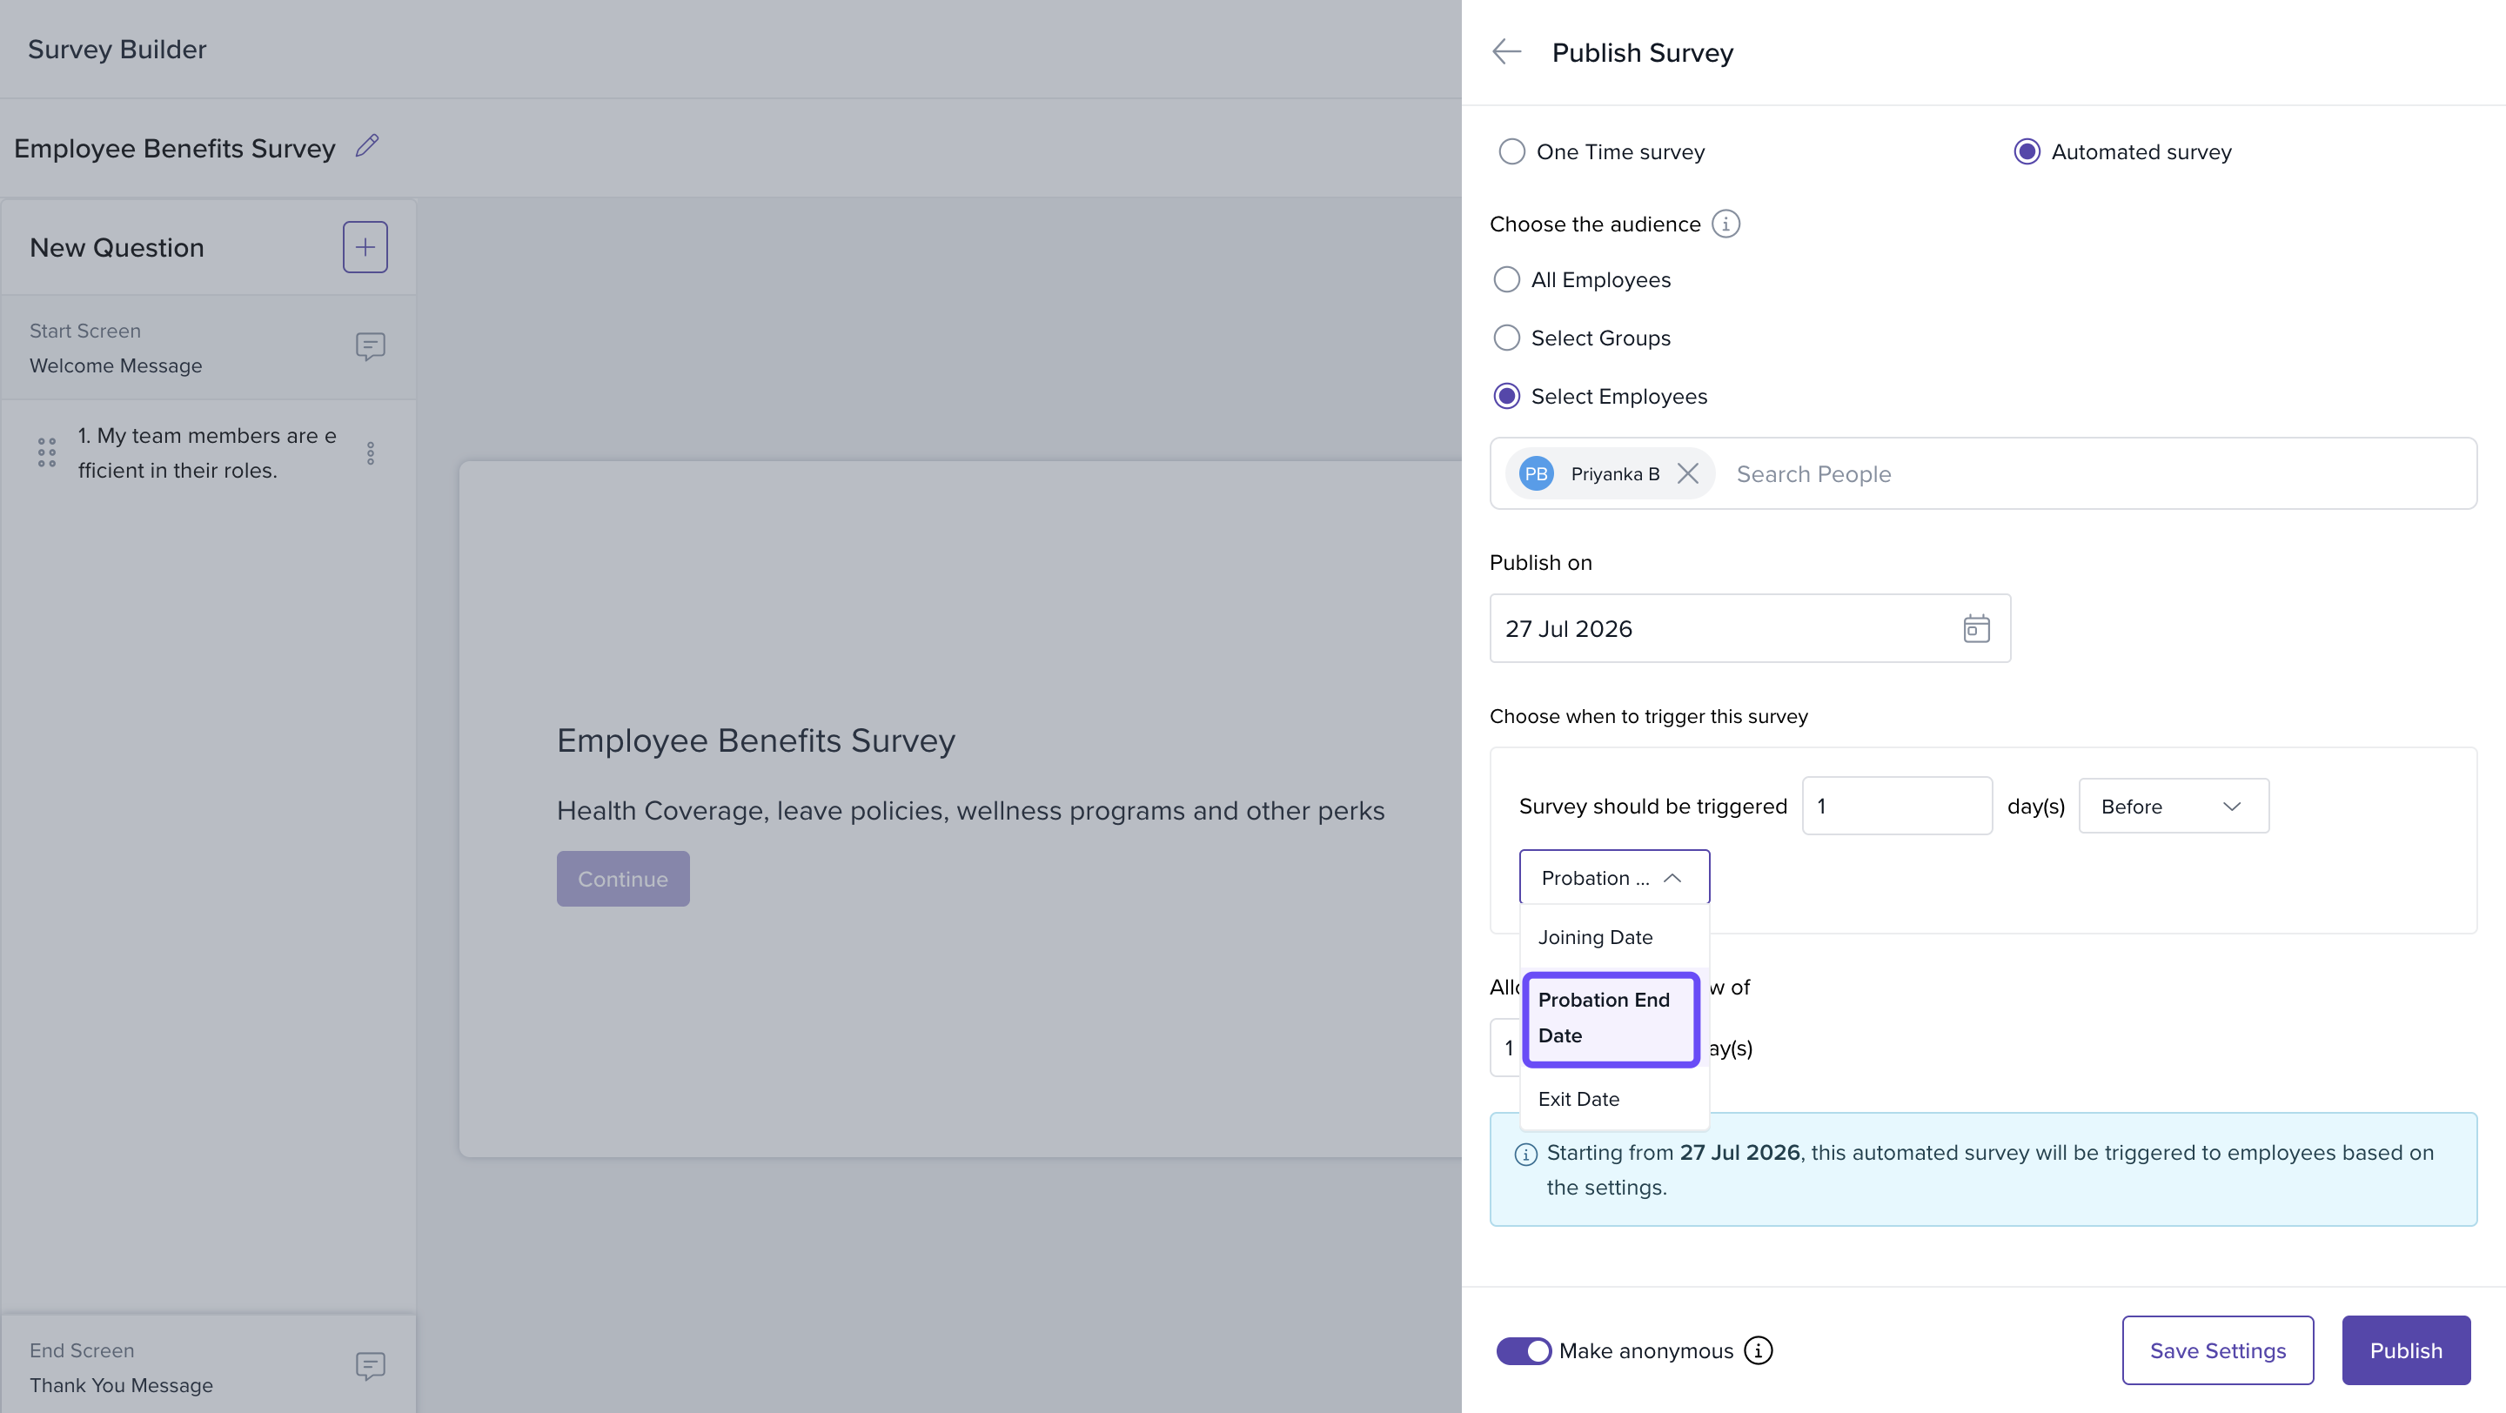Grab the drag handle of question 1
This screenshot has width=2506, height=1413.
tap(47, 452)
